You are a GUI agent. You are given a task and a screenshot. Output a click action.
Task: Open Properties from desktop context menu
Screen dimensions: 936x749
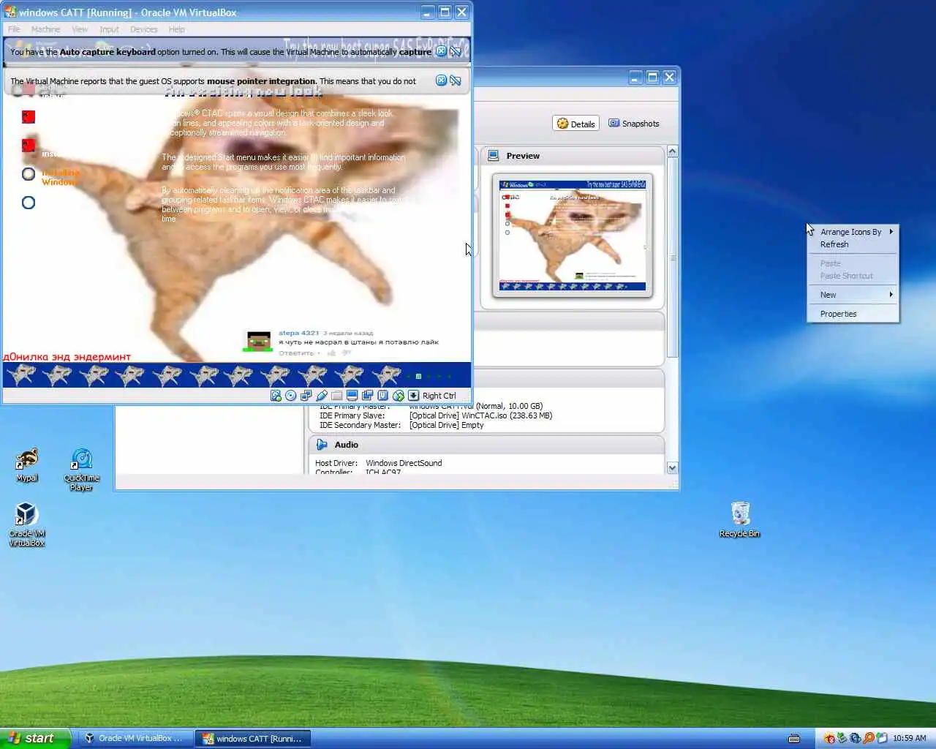coord(853,314)
